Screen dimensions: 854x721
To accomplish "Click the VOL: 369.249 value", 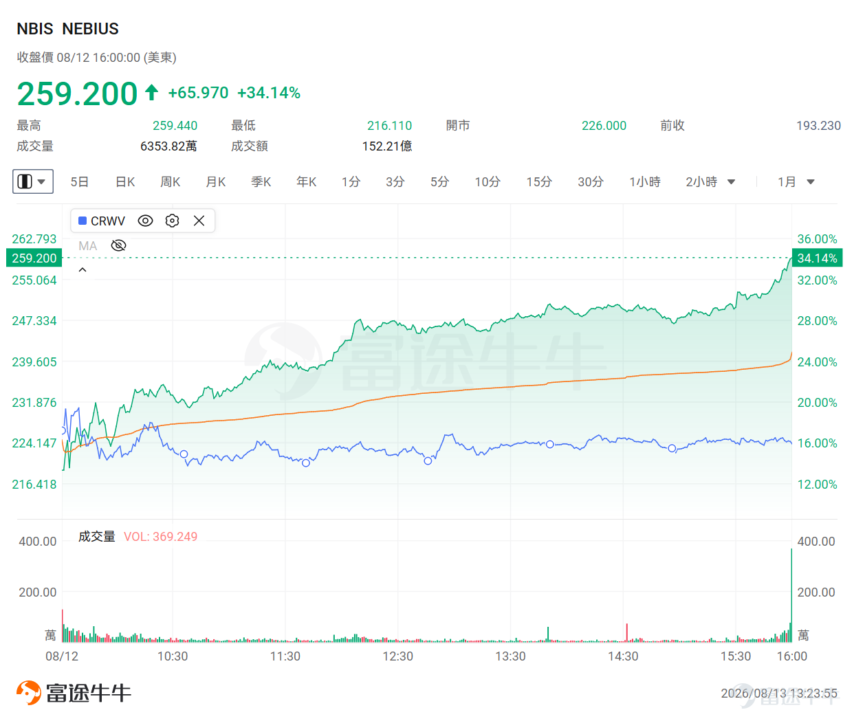I will [160, 536].
